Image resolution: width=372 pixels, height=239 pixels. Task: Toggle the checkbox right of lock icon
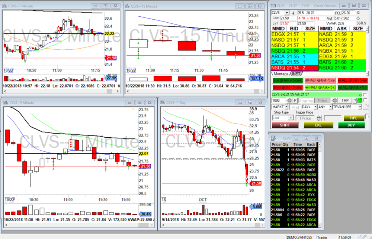365,101
